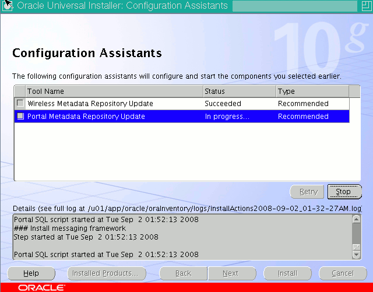Click the details log scroll down arrow

point(356,255)
